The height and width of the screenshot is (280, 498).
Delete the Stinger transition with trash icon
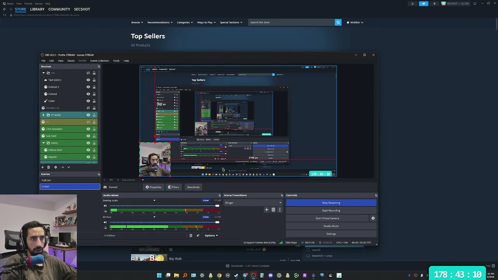[x=273, y=210]
